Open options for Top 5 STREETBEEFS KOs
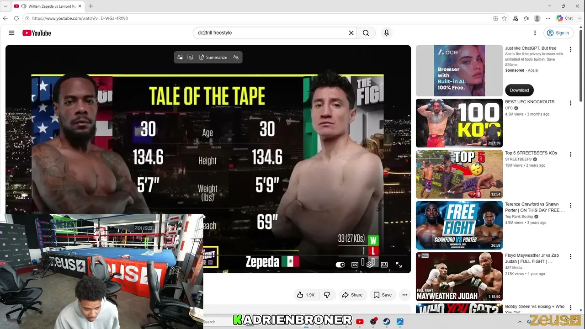Image resolution: width=585 pixels, height=329 pixels. pyautogui.click(x=570, y=154)
